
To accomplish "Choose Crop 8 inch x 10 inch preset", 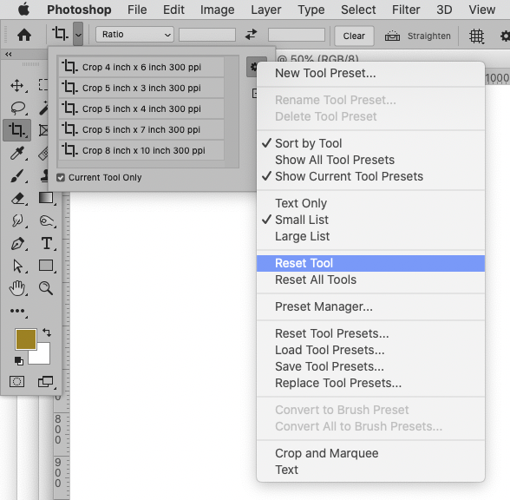I will [141, 150].
